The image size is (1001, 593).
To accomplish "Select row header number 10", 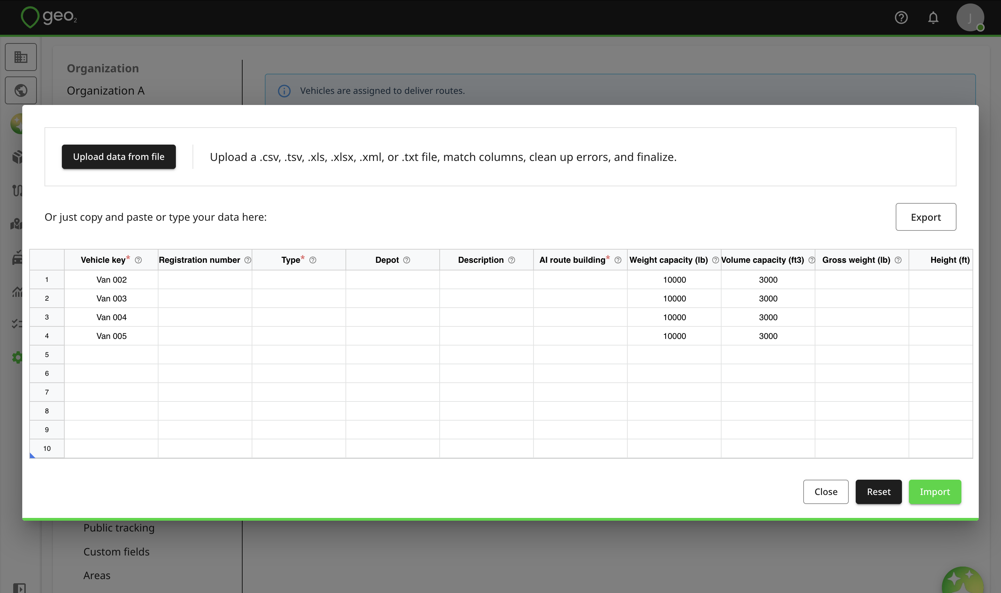I will pyautogui.click(x=47, y=449).
